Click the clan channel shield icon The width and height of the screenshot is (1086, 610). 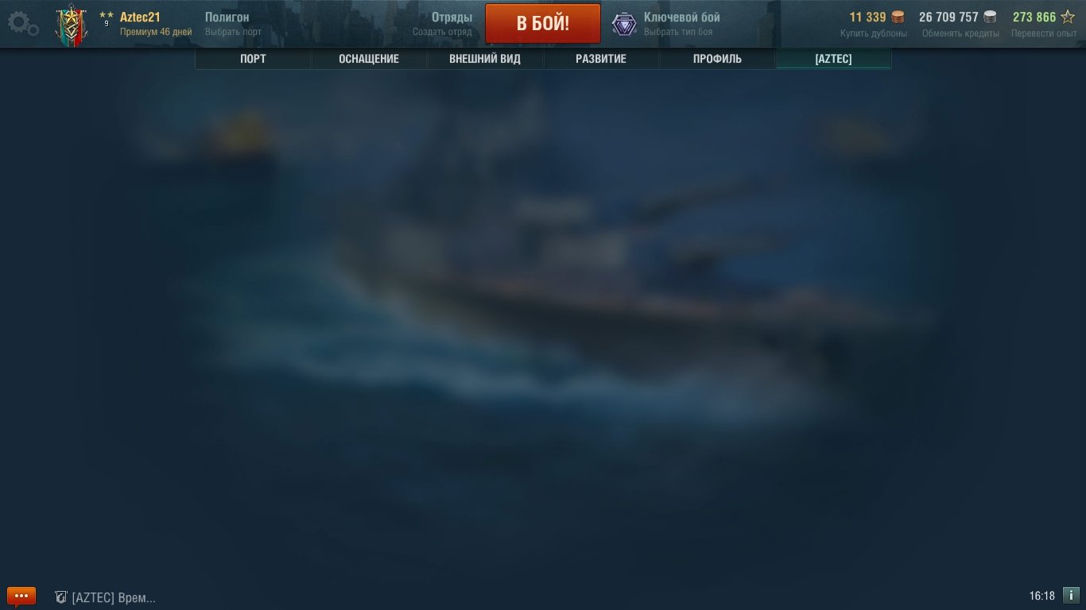[x=60, y=597]
